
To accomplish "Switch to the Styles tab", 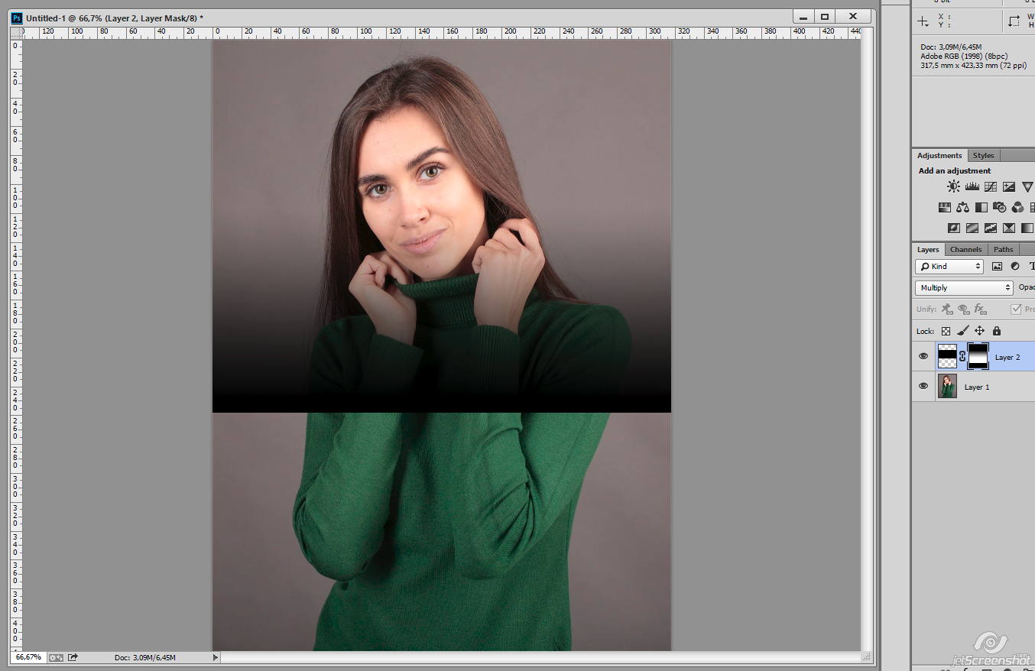I will [x=983, y=155].
